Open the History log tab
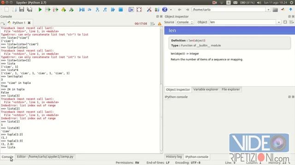The height and width of the screenshot is (165, 295). click(174, 157)
